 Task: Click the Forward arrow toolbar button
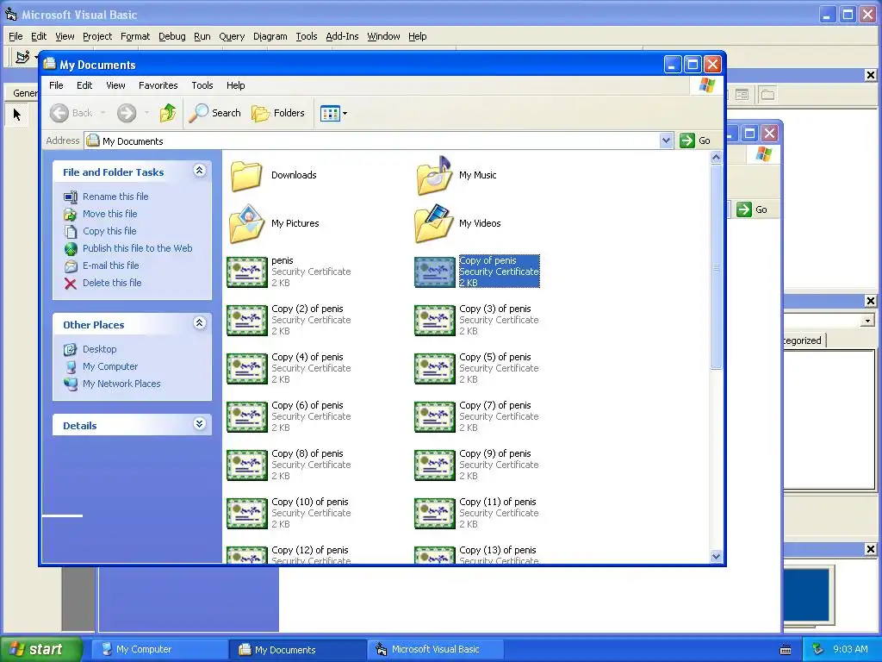(127, 113)
